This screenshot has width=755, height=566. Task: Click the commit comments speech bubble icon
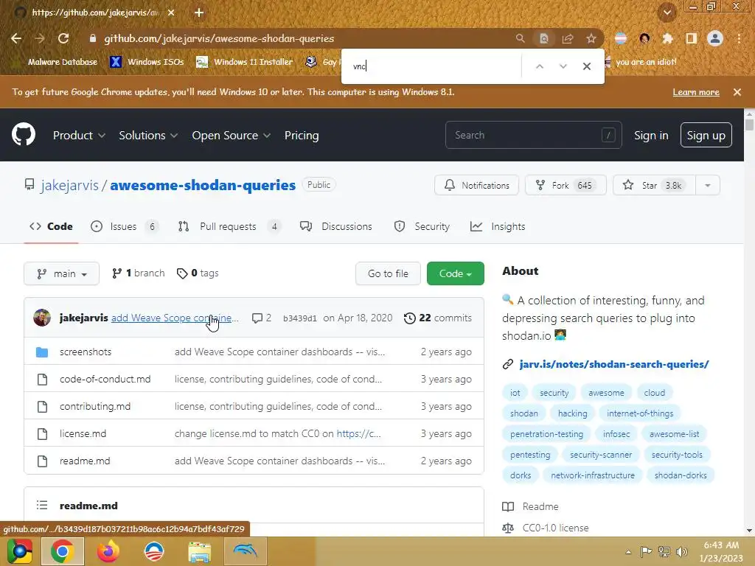[x=257, y=318]
